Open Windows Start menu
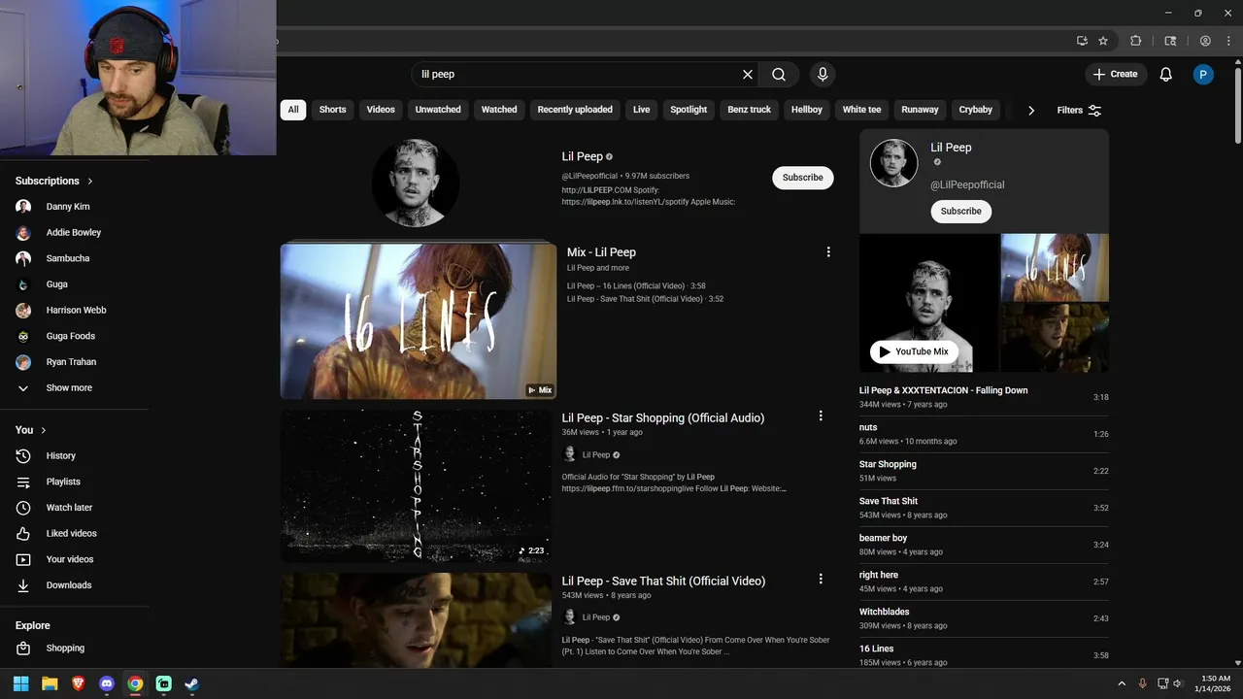This screenshot has height=699, width=1243. (x=20, y=683)
